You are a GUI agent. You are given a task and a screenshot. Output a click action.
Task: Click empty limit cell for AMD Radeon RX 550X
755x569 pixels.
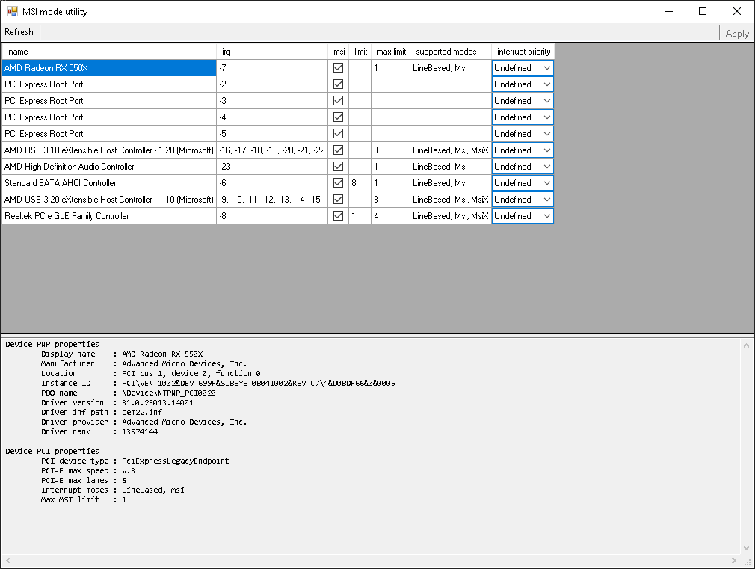360,68
